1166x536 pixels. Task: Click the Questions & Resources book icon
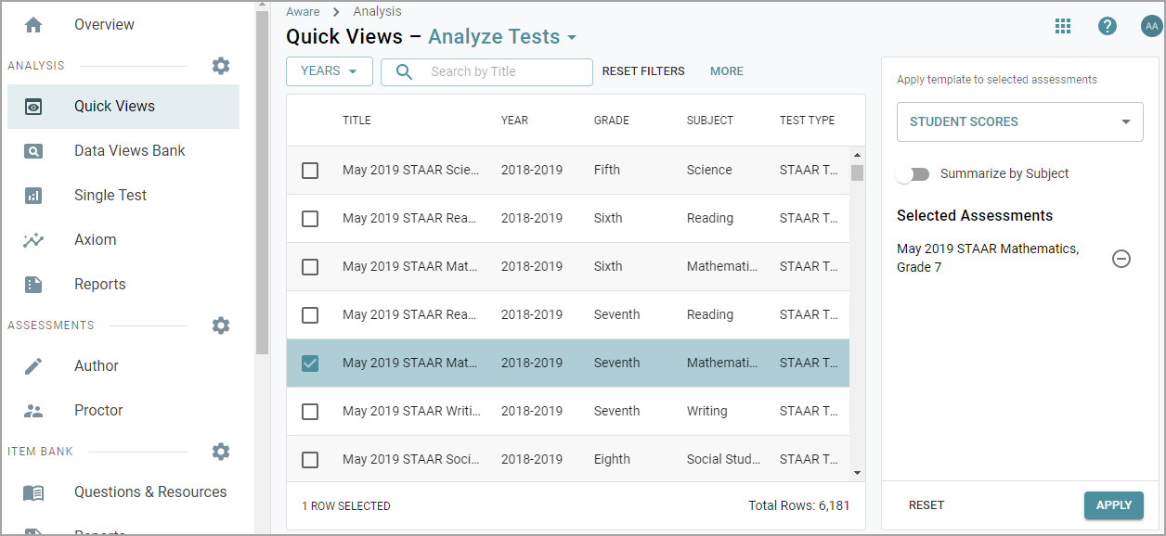click(x=33, y=492)
